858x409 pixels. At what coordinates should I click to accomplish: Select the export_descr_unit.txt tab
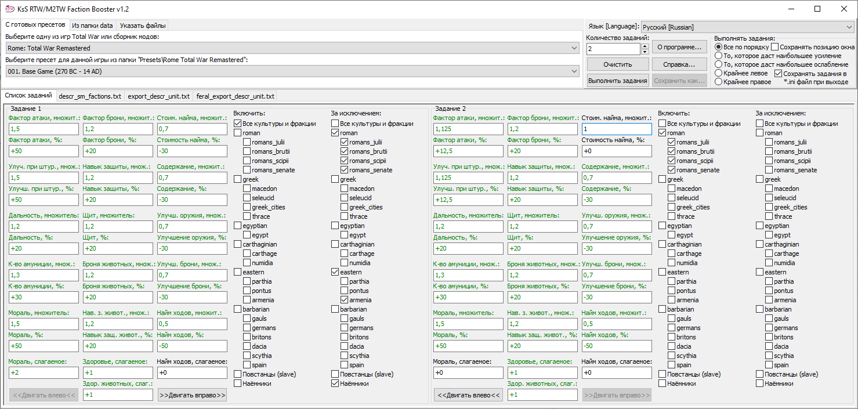click(x=158, y=96)
